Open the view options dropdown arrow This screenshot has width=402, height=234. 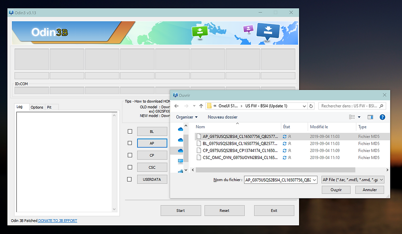pyautogui.click(x=359, y=117)
